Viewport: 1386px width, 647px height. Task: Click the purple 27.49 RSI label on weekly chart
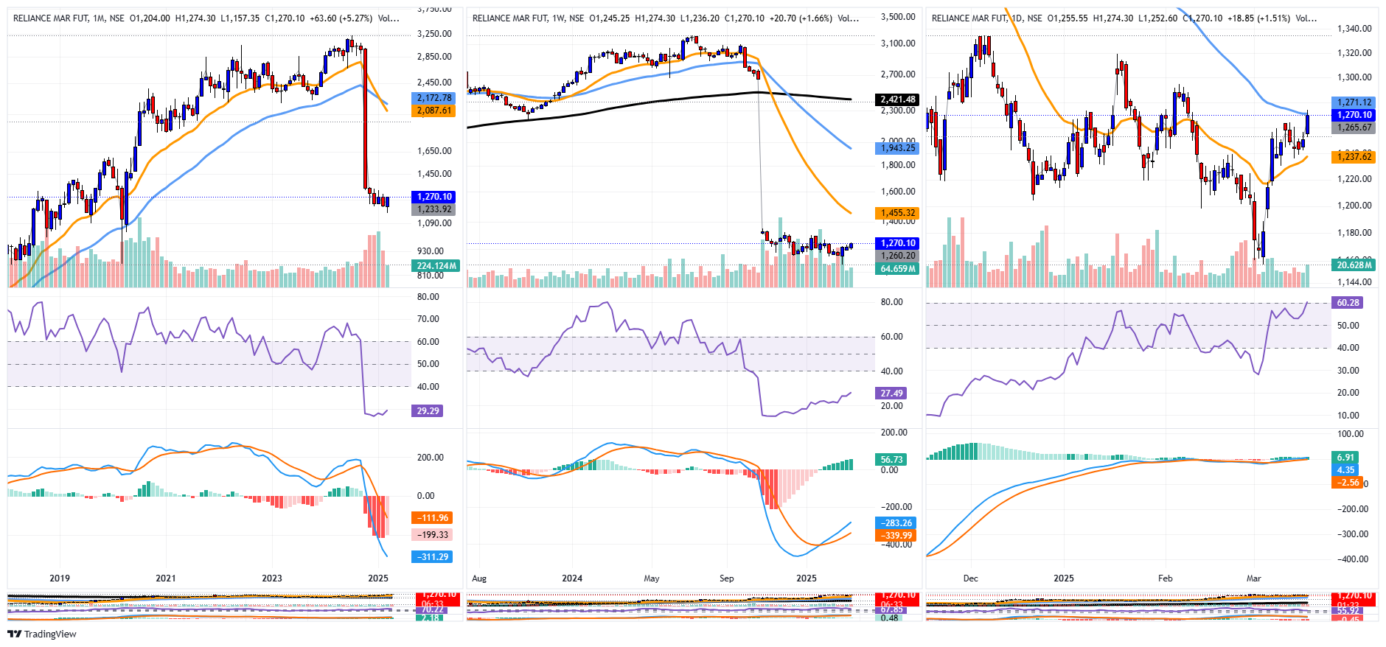[x=891, y=394]
